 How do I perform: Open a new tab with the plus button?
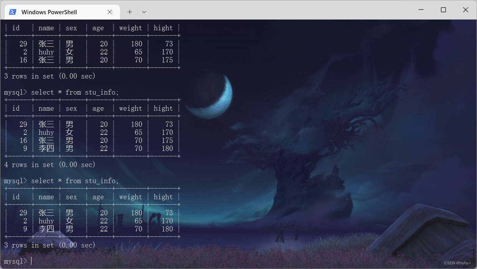[x=130, y=12]
